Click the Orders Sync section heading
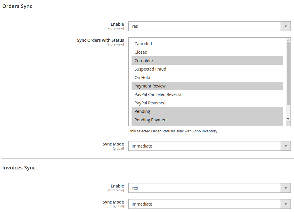This screenshot has height=212, width=294. (x=17, y=6)
